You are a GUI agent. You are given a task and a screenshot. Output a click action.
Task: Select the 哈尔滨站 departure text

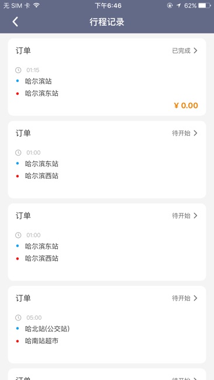(38, 81)
